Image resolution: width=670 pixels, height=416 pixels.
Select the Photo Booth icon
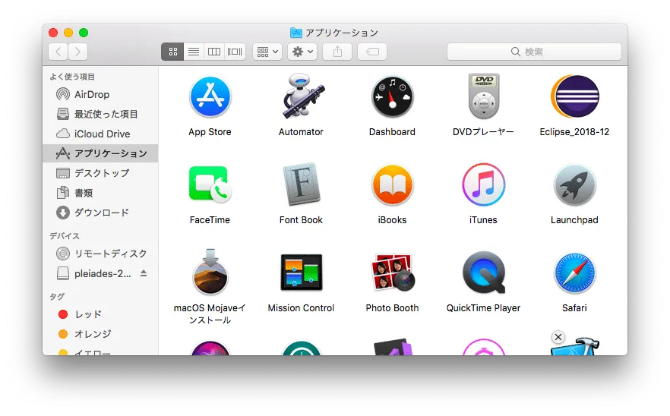point(392,272)
